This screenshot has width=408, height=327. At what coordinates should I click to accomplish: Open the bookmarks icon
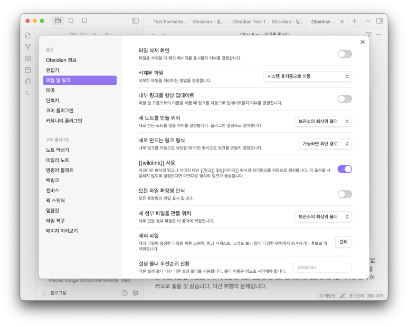click(x=84, y=21)
